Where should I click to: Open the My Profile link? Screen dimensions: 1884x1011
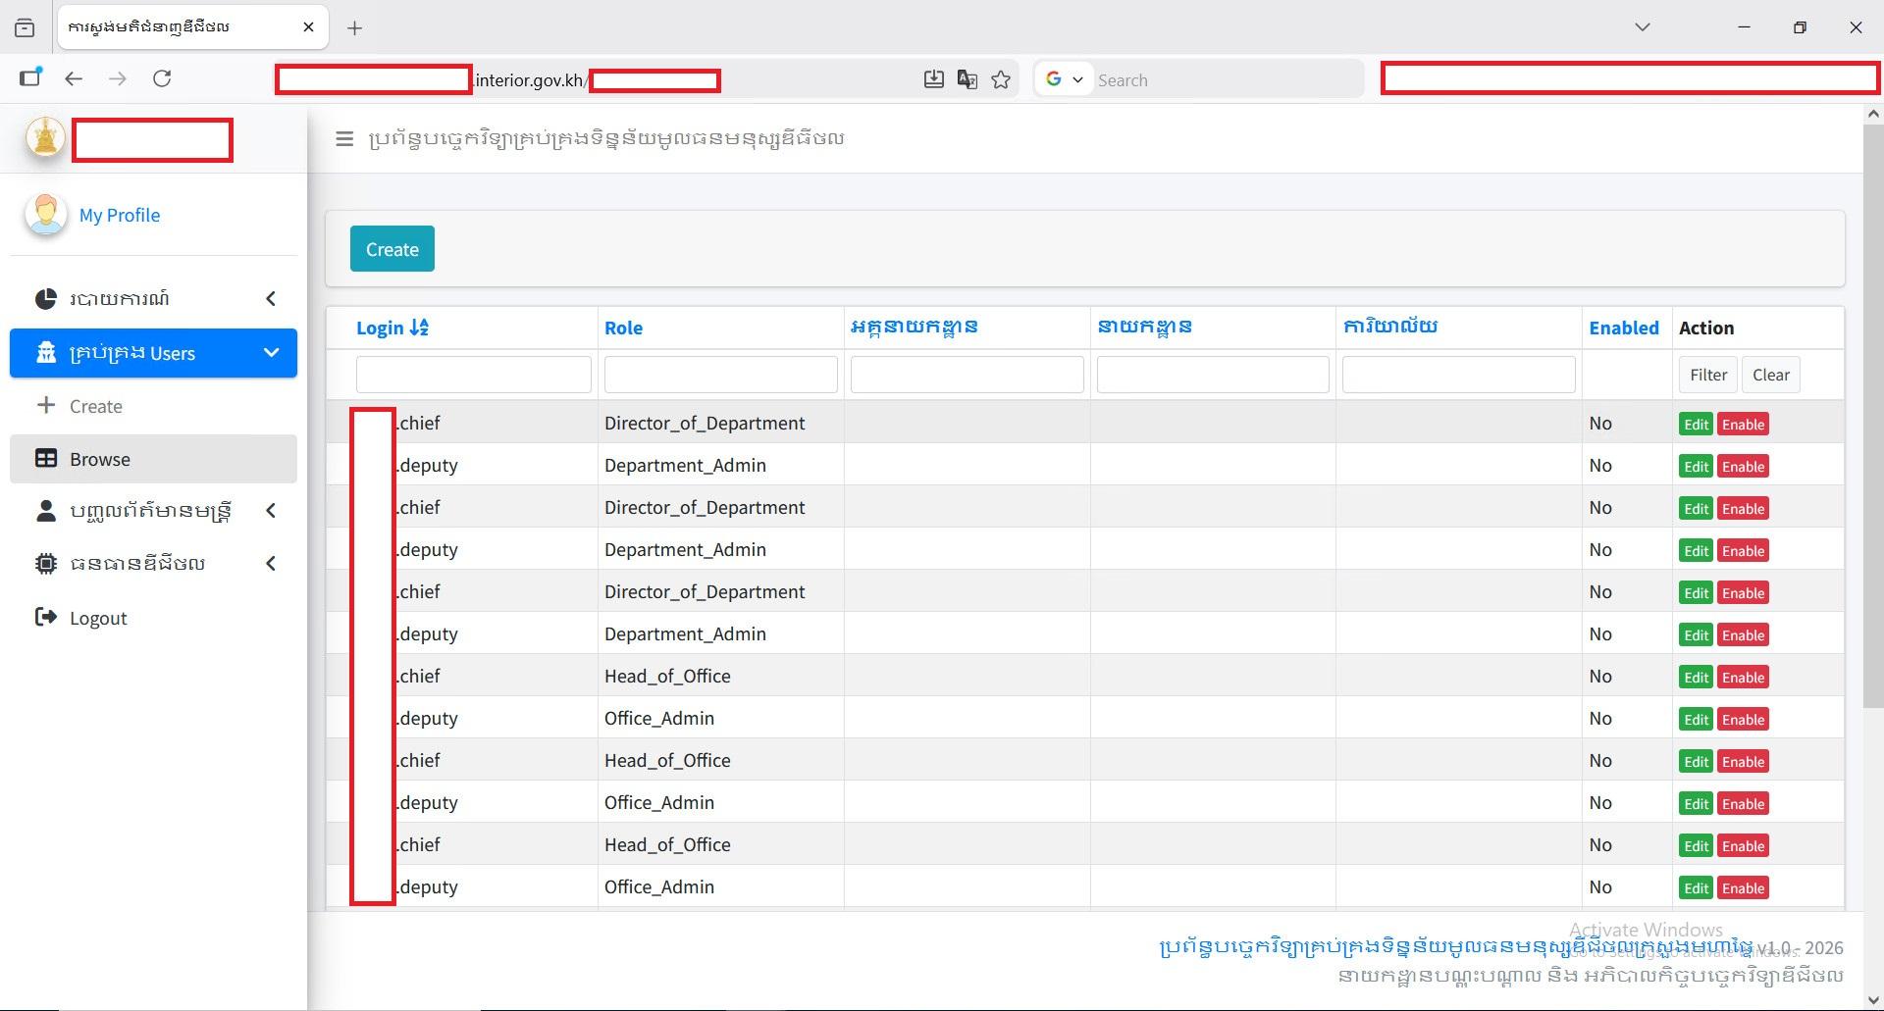point(120,215)
